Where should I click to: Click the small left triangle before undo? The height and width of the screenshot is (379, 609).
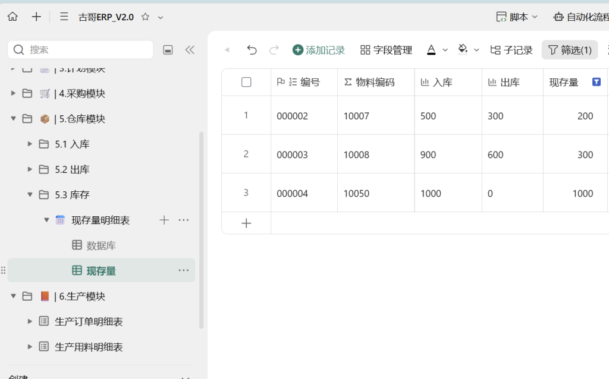[227, 50]
